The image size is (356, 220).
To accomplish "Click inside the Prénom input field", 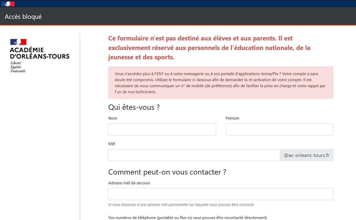I will pos(279,129).
